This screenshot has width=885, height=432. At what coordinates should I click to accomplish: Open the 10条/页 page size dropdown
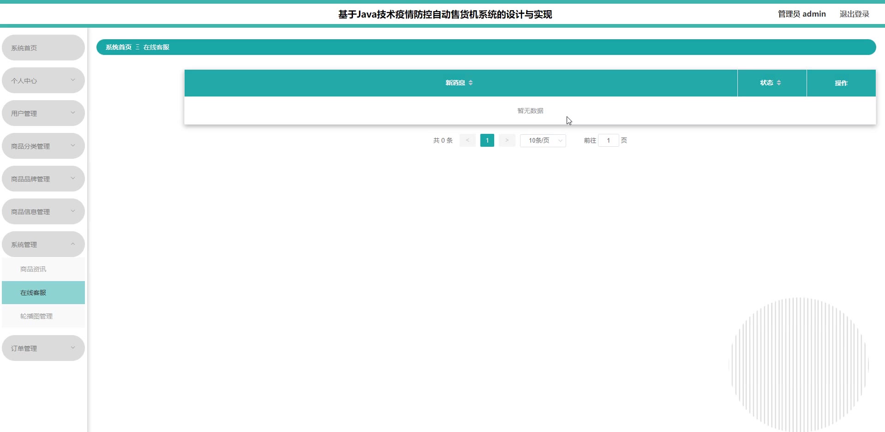tap(543, 140)
